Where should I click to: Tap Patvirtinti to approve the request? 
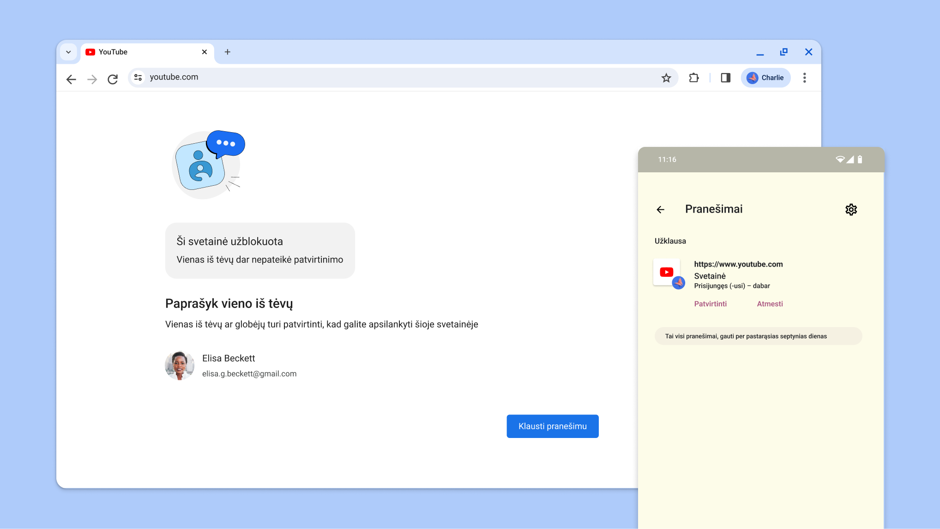[710, 304]
